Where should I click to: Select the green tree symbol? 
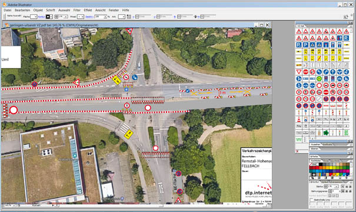coord(326,133)
